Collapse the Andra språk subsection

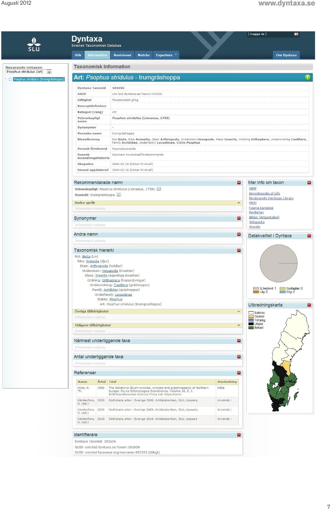point(239,203)
